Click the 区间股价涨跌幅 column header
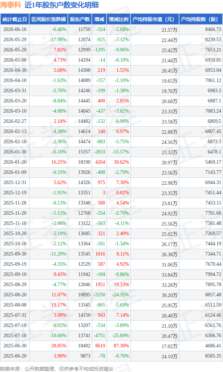 (49, 19)
